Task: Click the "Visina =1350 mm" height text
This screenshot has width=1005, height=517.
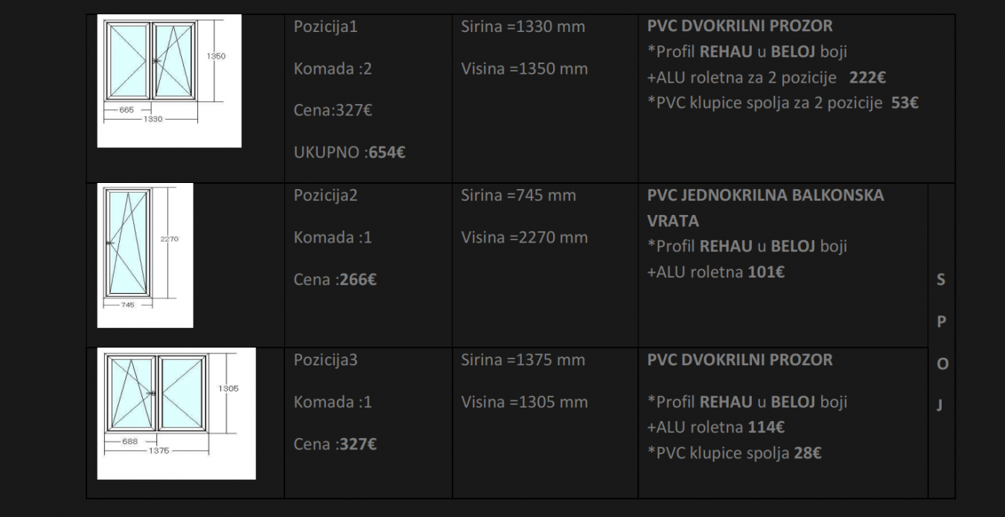Action: [x=524, y=69]
